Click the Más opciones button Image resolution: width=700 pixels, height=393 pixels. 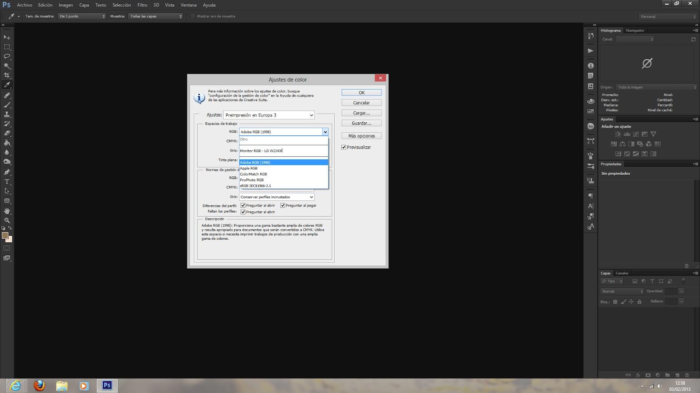[x=361, y=136]
